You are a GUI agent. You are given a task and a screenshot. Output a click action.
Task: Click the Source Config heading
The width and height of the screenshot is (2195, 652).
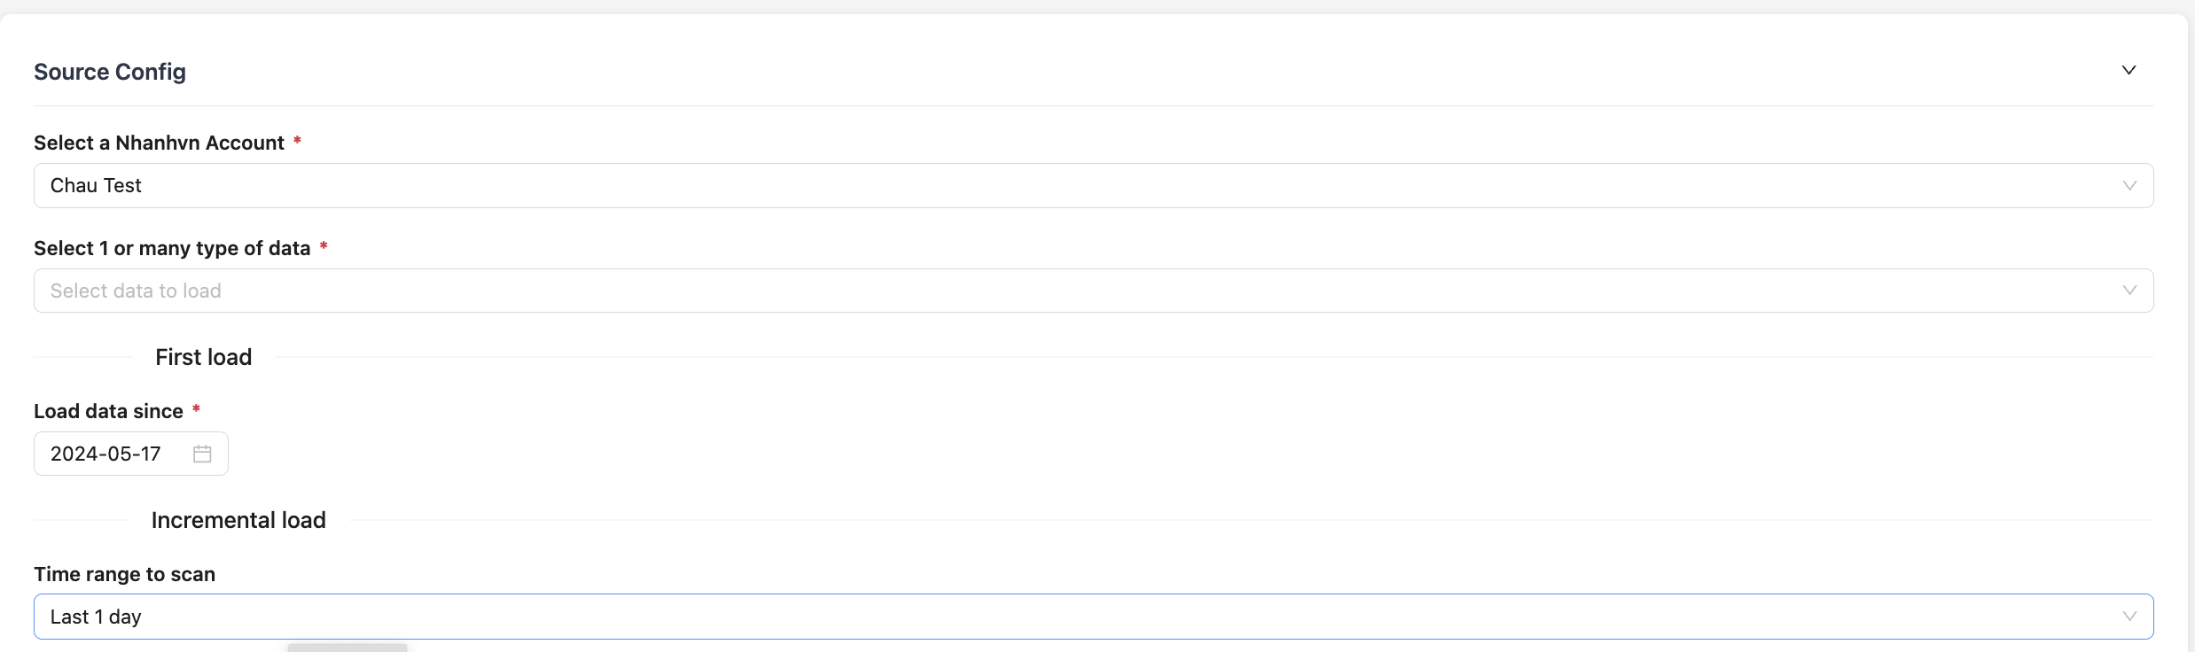[x=110, y=72]
